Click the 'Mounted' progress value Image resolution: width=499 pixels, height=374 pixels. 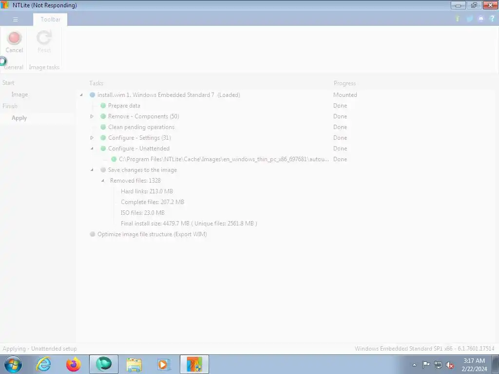pos(345,95)
